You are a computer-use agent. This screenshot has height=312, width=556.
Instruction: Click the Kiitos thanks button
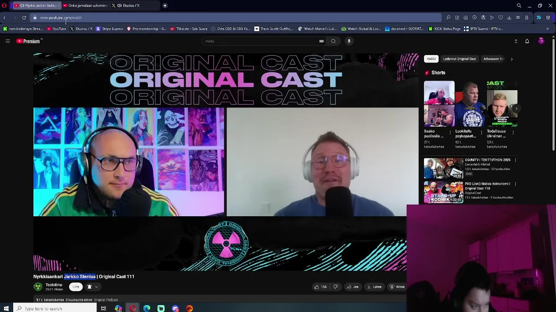[x=397, y=287]
